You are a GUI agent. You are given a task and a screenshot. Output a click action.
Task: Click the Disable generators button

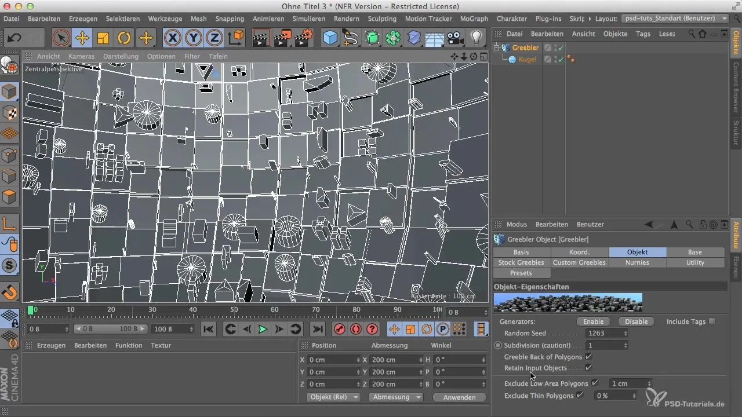pyautogui.click(x=636, y=321)
